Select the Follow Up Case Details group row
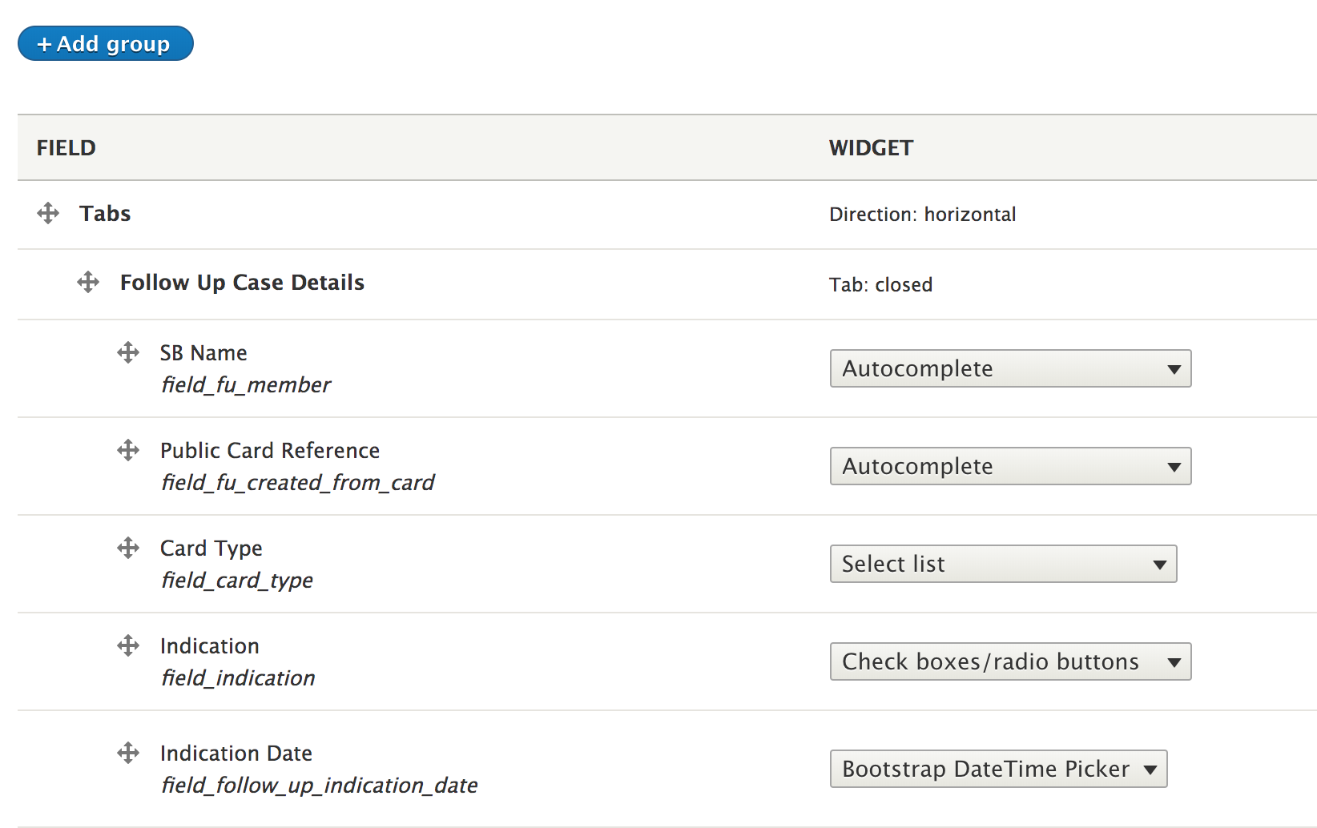 pos(667,284)
